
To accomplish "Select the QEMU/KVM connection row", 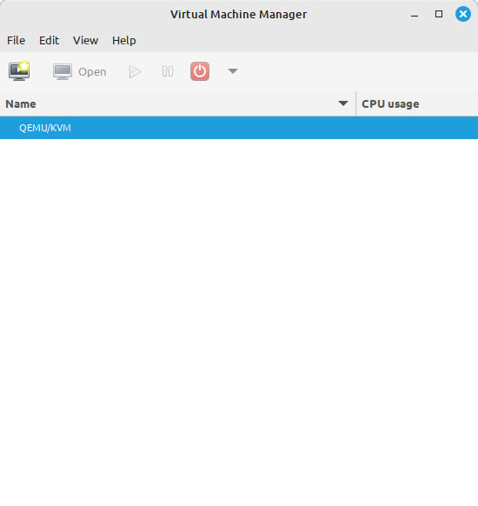I will tap(239, 128).
